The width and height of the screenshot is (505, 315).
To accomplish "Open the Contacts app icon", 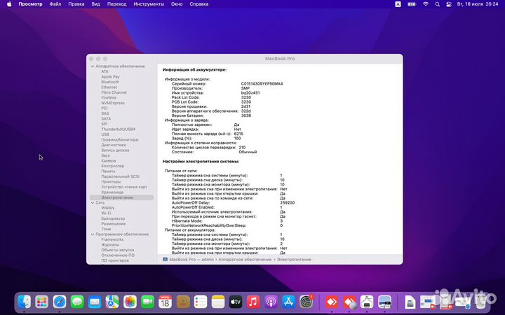I will coord(183,302).
